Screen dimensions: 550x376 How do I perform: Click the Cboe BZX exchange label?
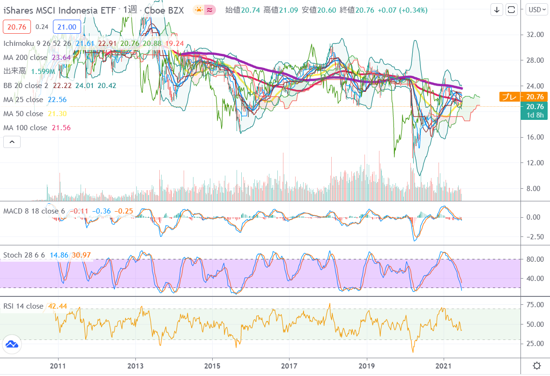(164, 10)
